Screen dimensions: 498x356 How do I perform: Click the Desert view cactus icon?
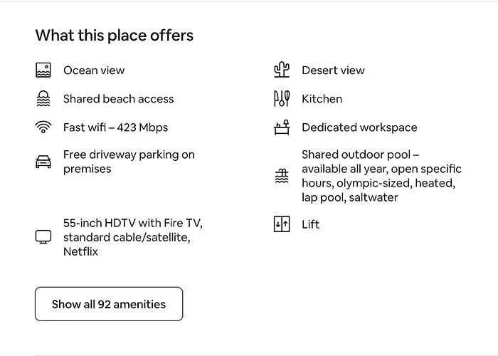(x=282, y=70)
